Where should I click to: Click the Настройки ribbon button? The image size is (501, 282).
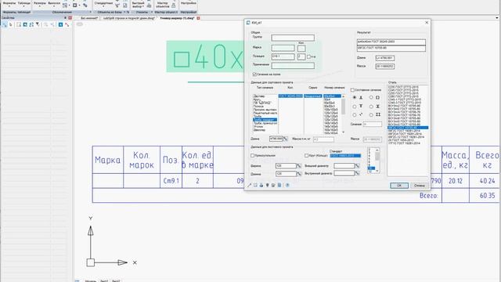tap(188, 3)
